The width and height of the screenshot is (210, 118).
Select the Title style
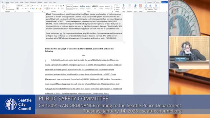coord(95,7)
